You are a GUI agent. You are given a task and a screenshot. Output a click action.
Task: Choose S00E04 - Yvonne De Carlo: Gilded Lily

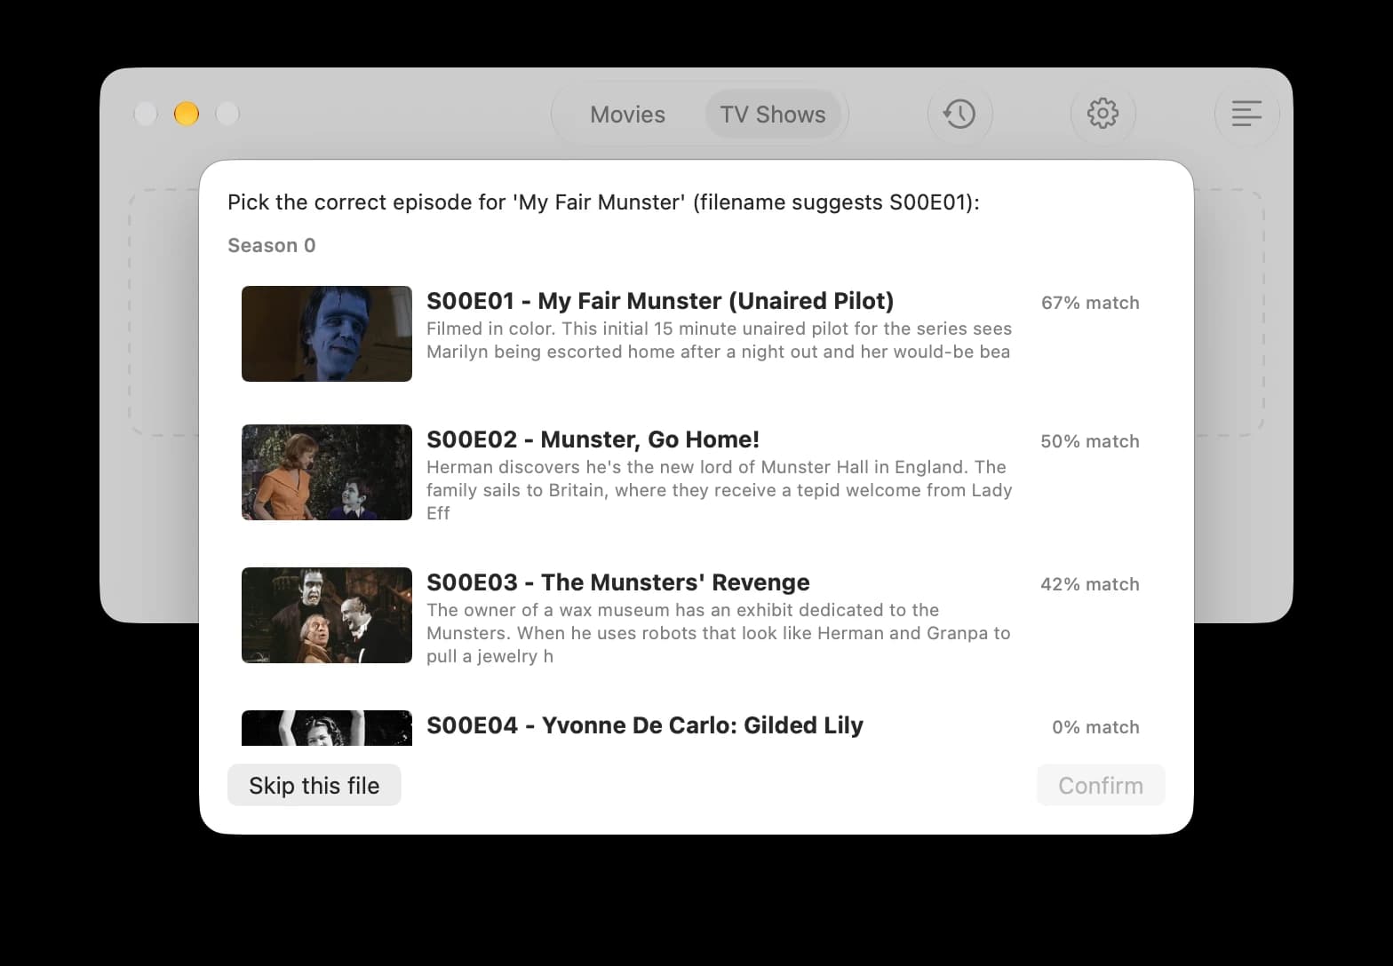point(645,725)
